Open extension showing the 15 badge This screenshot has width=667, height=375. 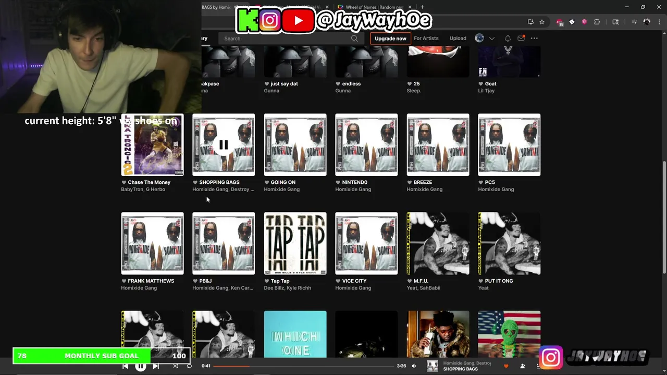point(560,22)
